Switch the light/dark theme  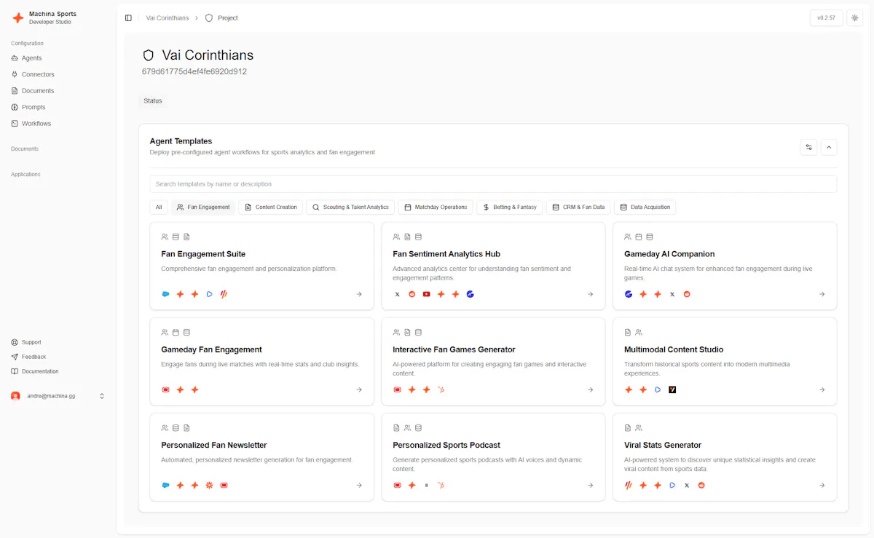click(x=855, y=18)
